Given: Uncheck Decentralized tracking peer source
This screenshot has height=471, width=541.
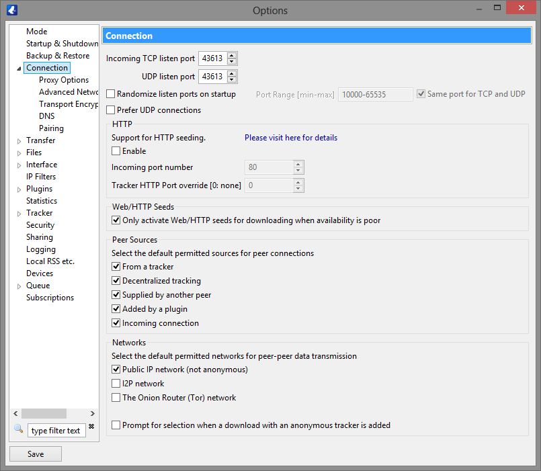Looking at the screenshot, I should click(x=116, y=281).
